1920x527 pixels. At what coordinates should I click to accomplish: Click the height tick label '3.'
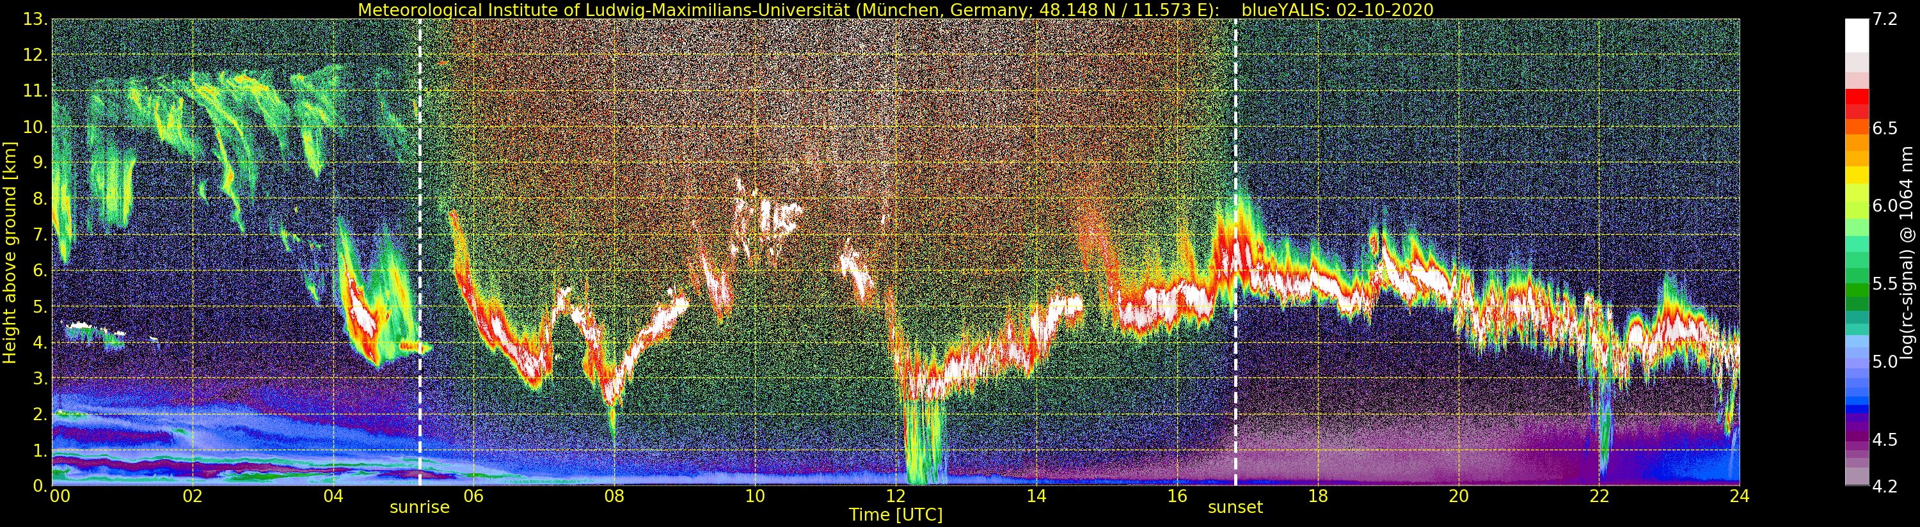[40, 379]
